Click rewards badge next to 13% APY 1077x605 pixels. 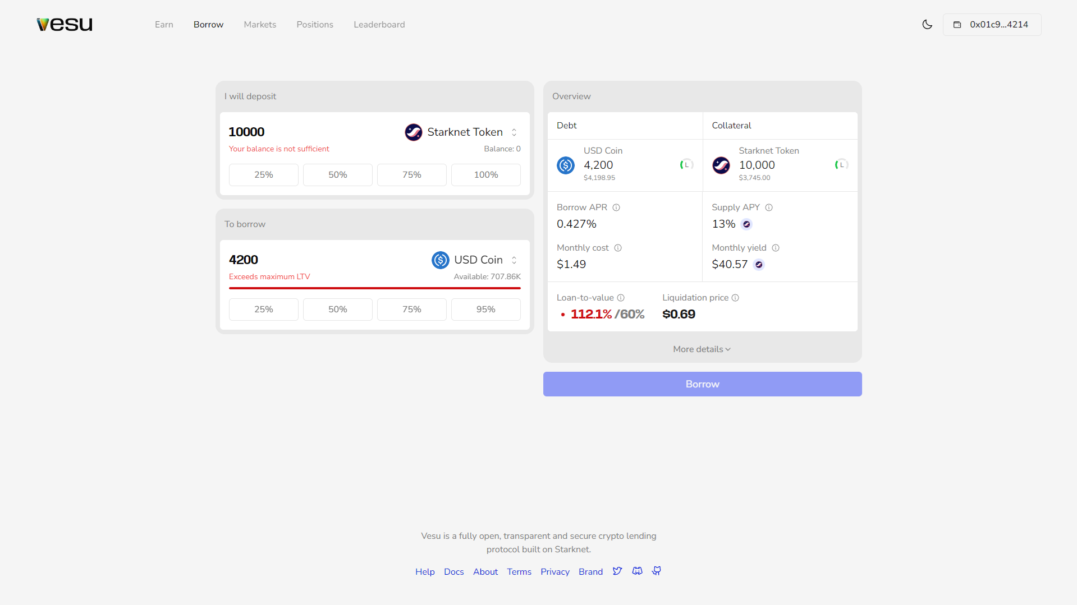746,224
